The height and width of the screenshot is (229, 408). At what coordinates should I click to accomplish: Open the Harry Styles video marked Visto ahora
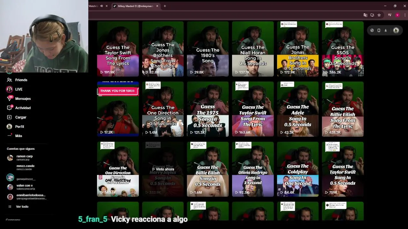[x=163, y=169]
